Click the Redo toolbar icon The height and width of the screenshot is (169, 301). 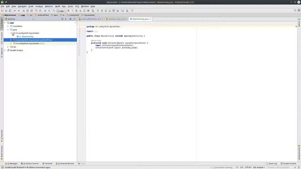click(19, 11)
